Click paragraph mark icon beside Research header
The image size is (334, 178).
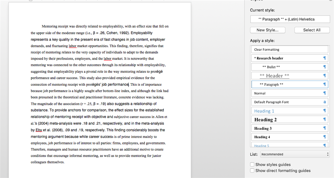pos(325,58)
